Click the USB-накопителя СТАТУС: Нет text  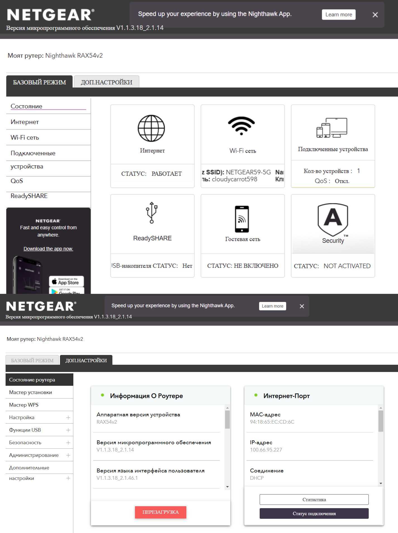152,266
